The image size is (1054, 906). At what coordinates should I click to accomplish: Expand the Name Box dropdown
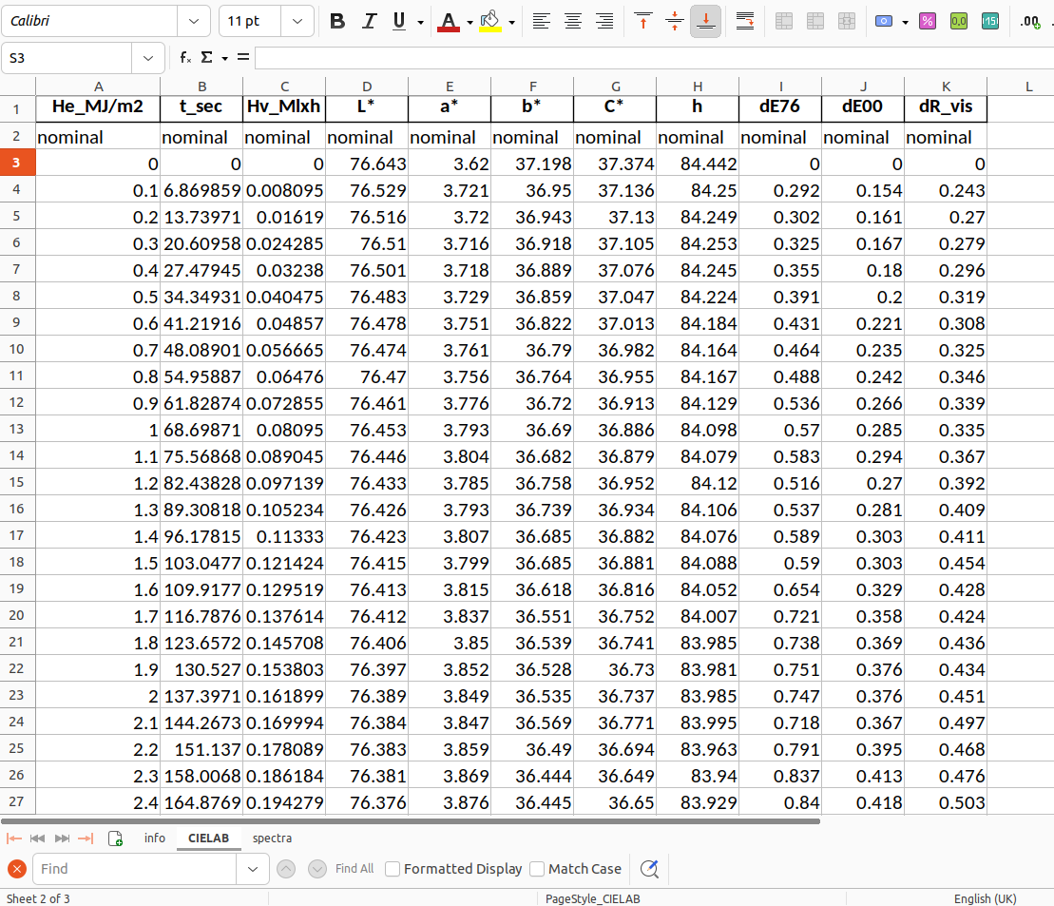pos(147,58)
